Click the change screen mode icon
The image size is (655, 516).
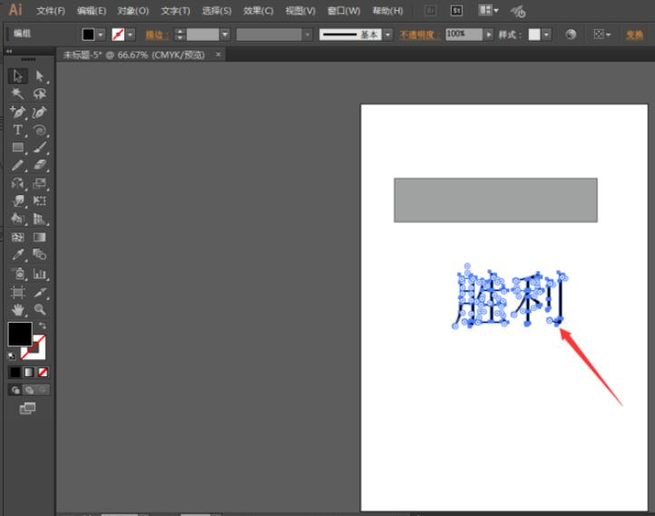pyautogui.click(x=27, y=408)
